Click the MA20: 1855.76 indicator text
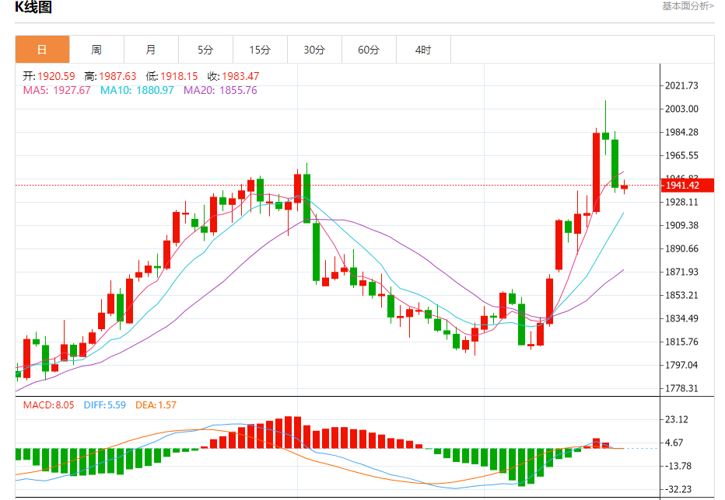Viewport: 725px width, 500px height. click(220, 90)
